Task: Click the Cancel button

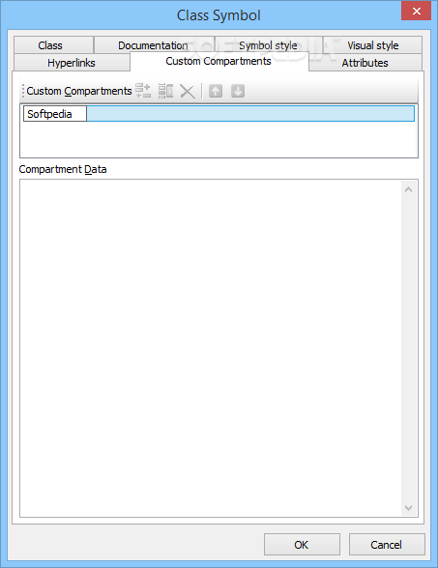Action: (x=387, y=545)
